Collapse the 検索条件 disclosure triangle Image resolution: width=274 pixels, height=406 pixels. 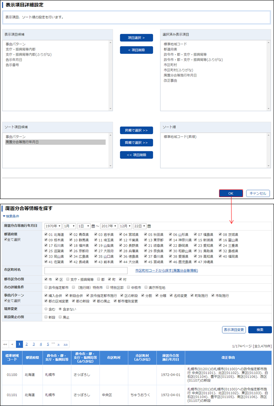tap(4, 216)
